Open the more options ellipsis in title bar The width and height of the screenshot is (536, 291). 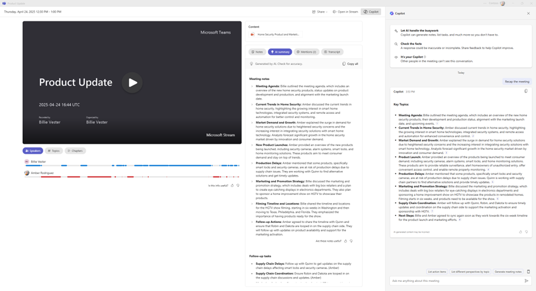tap(484, 3)
